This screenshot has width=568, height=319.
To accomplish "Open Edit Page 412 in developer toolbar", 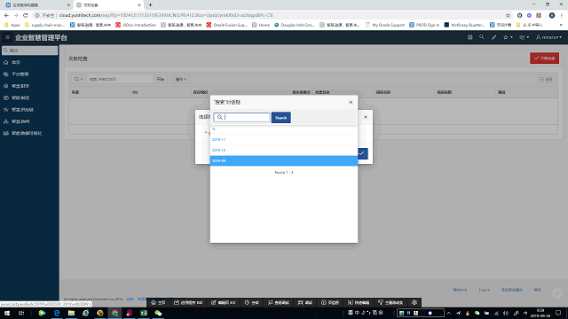I will click(x=223, y=302).
